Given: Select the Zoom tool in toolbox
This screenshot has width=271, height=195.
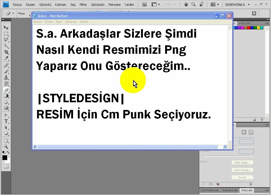Looking at the screenshot, I should click(x=6, y=147).
